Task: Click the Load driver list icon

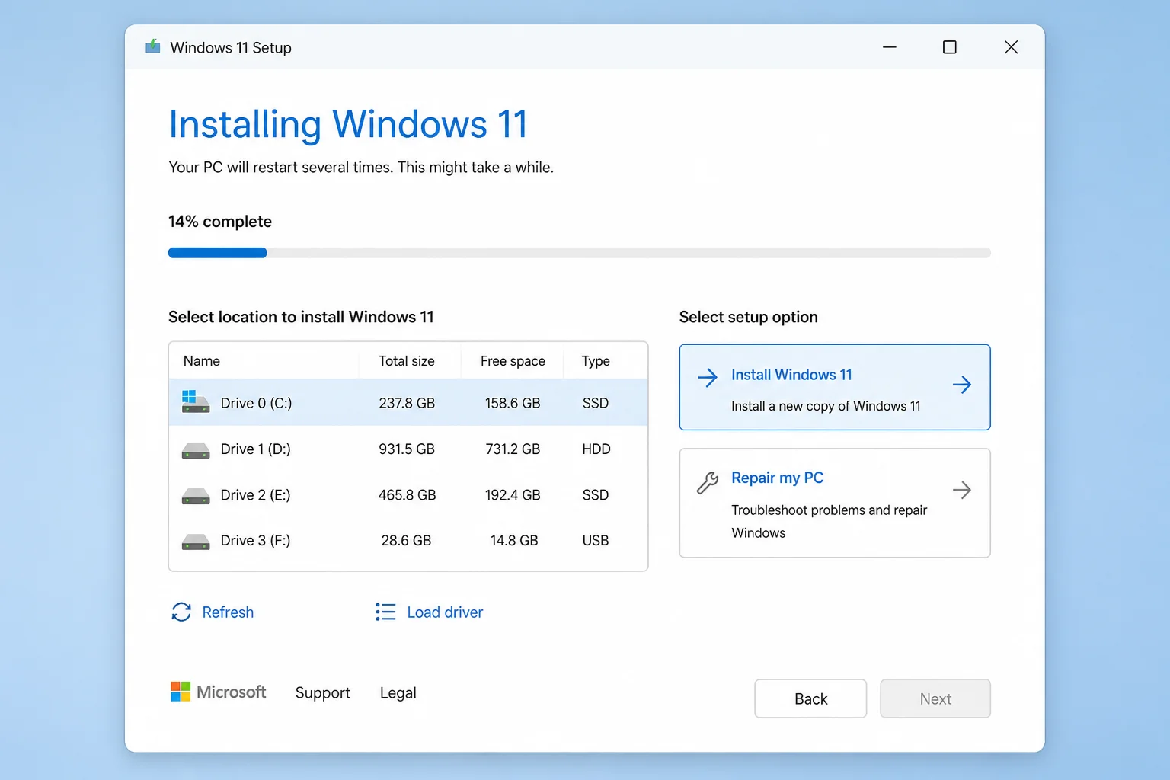Action: pos(385,612)
